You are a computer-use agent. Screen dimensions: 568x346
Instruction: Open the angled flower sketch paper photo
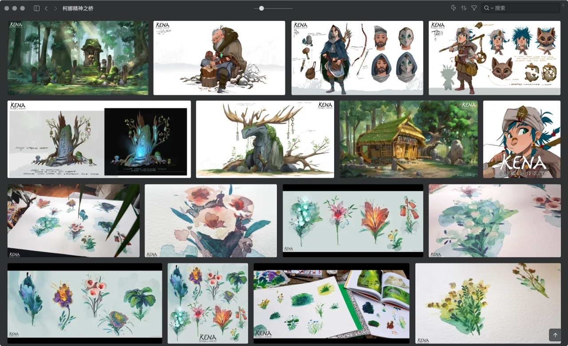coord(74,221)
